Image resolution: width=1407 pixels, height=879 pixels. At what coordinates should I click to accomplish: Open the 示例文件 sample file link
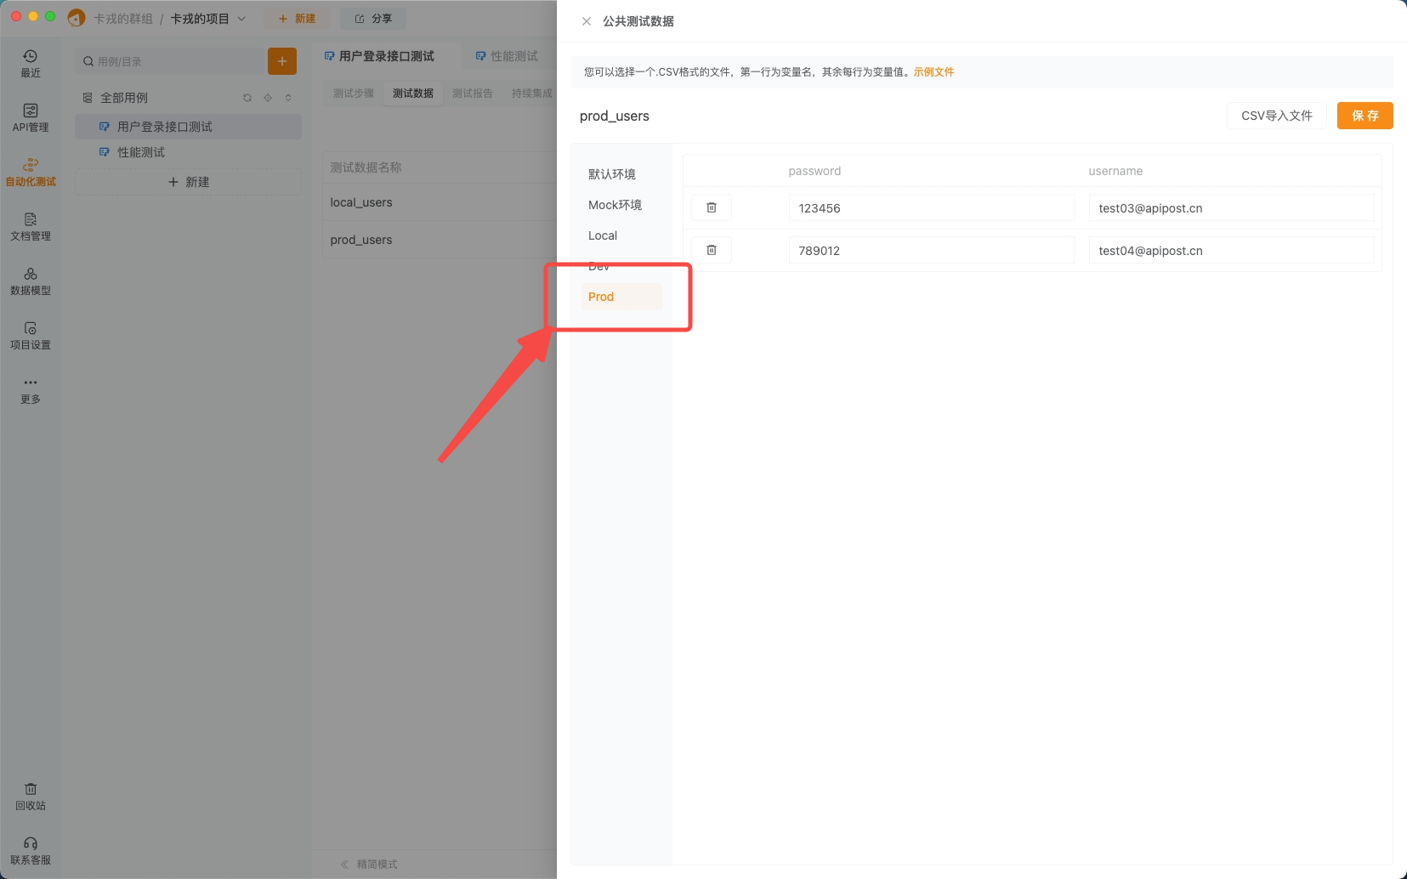click(933, 72)
